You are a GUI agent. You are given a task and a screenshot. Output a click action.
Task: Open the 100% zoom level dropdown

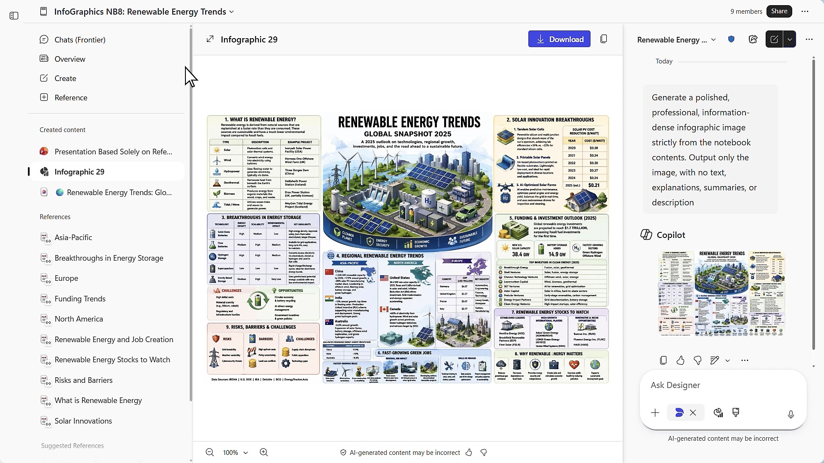(236, 452)
